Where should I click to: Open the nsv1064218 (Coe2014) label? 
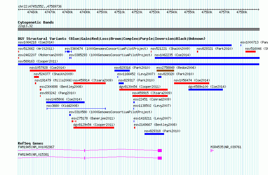[36, 42]
